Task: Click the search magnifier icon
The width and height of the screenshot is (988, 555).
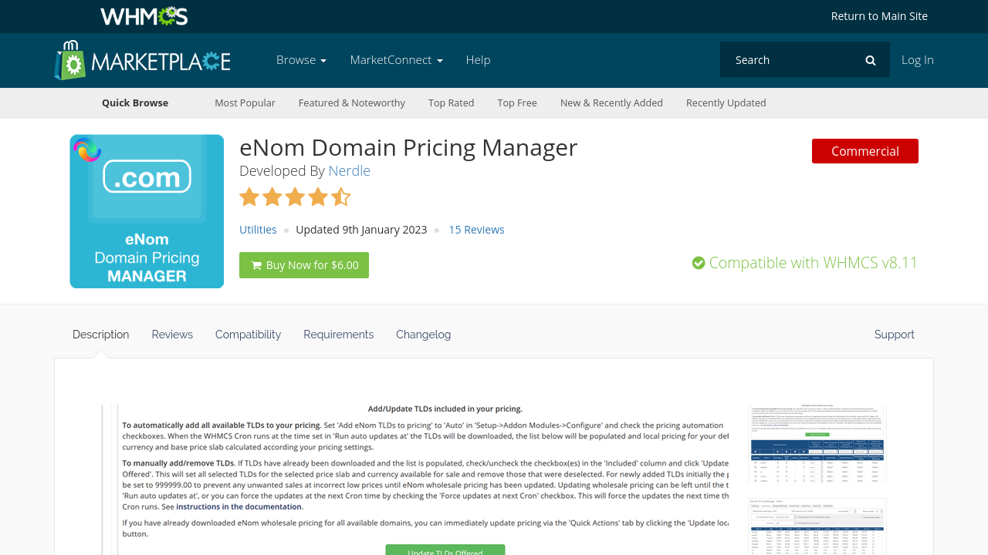Action: (870, 60)
